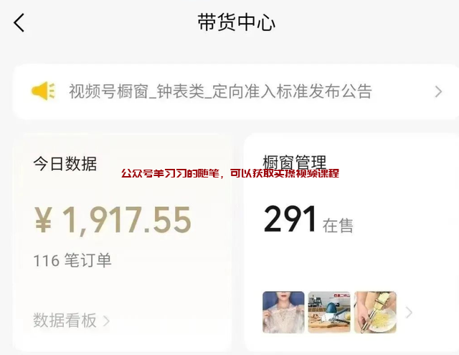Tap the back arrow icon
This screenshot has width=459, height=355.
(x=19, y=22)
